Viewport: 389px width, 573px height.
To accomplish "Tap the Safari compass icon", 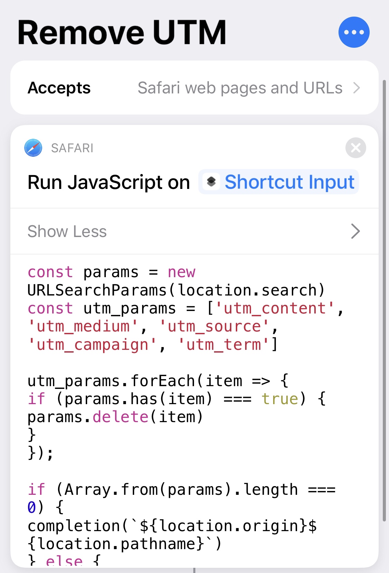I will pyautogui.click(x=33, y=148).
